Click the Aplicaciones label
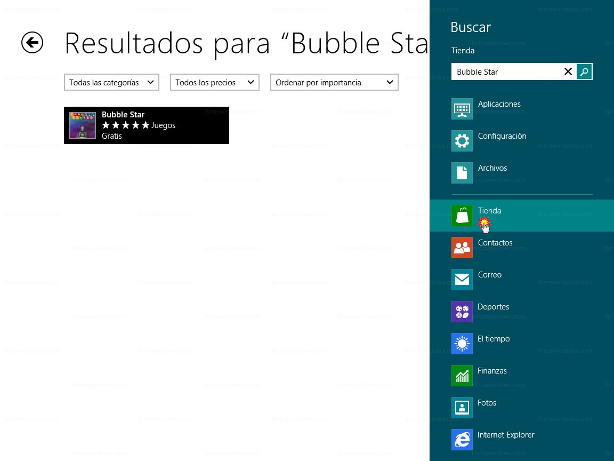This screenshot has height=461, width=614. point(499,104)
